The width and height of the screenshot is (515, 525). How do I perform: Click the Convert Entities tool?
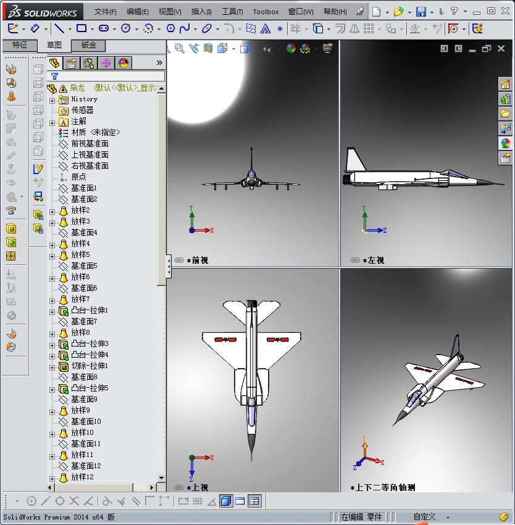pyautogui.click(x=317, y=28)
